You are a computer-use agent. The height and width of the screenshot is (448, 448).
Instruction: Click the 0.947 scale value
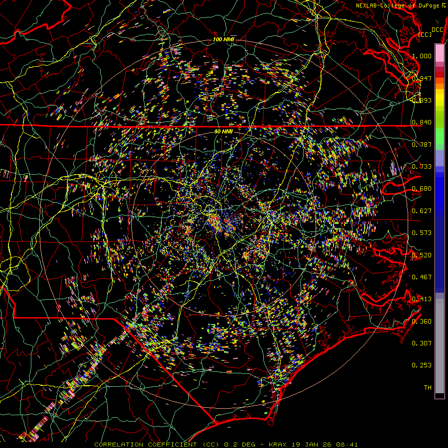tap(422, 78)
